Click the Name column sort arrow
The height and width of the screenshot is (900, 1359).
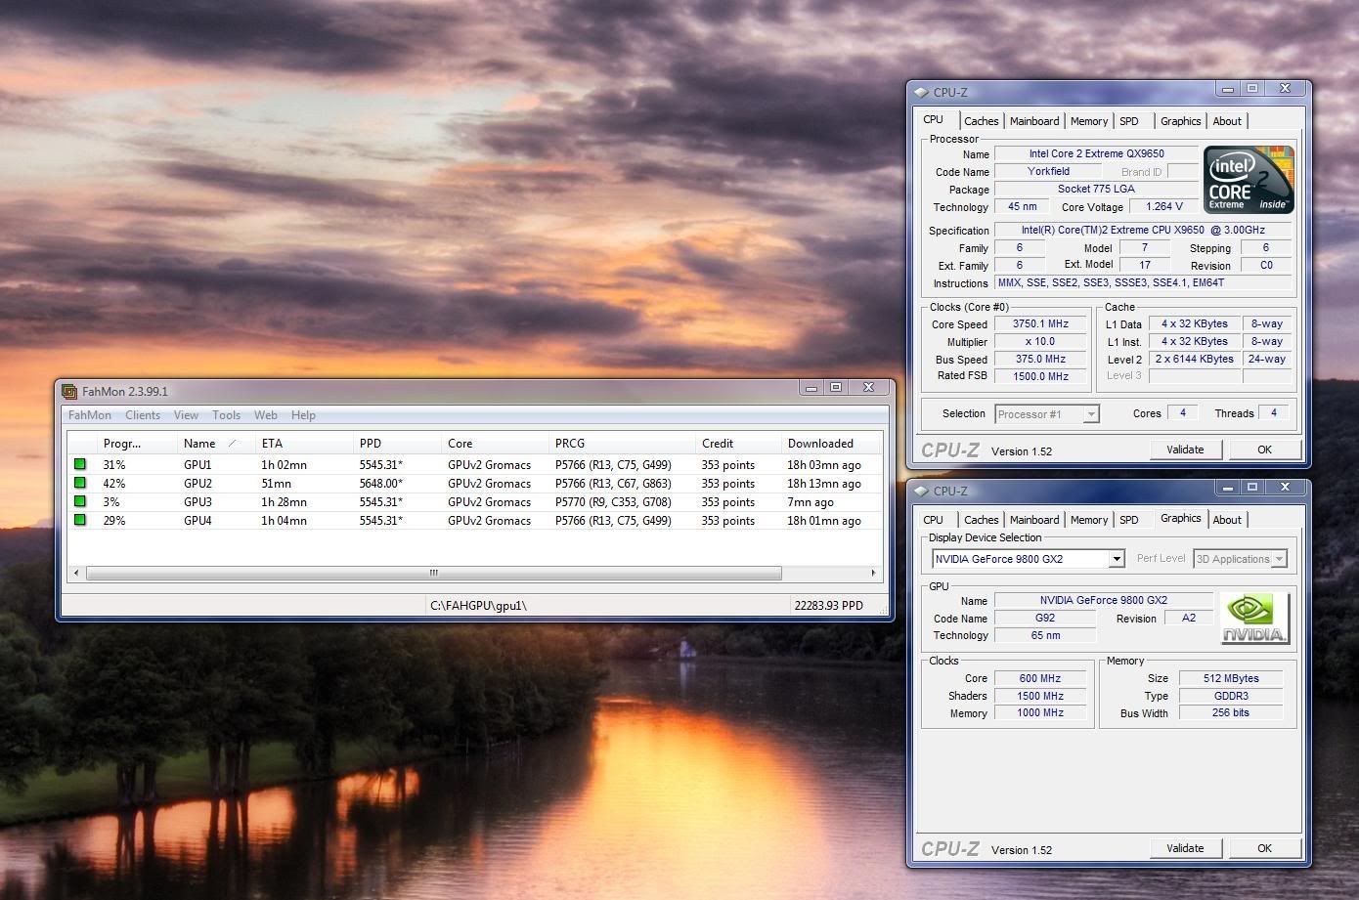coord(232,444)
